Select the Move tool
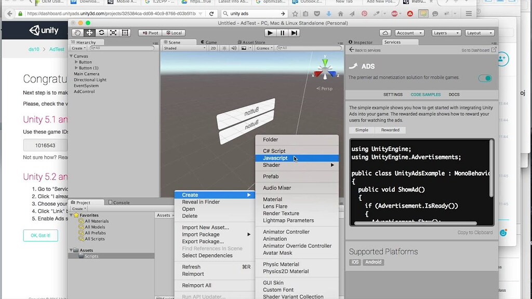 click(x=89, y=32)
